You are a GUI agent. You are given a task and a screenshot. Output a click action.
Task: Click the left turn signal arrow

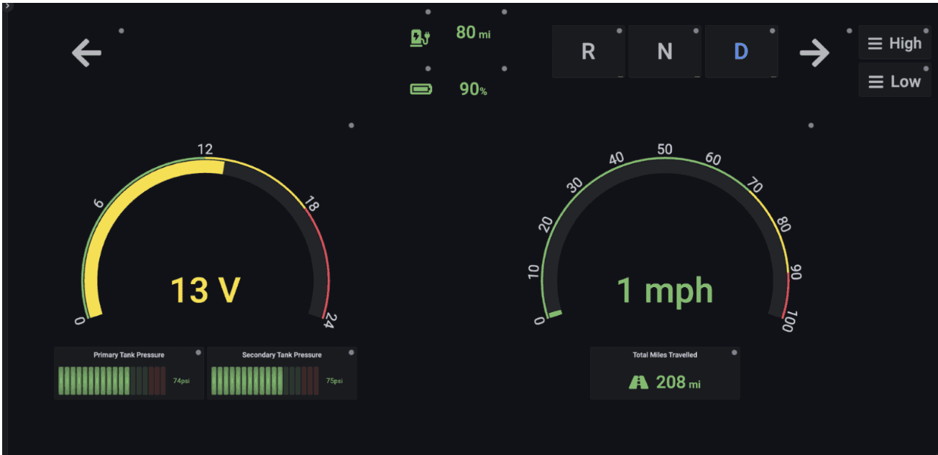tap(86, 53)
